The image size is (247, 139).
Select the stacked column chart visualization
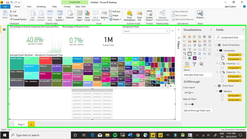tap(189, 37)
